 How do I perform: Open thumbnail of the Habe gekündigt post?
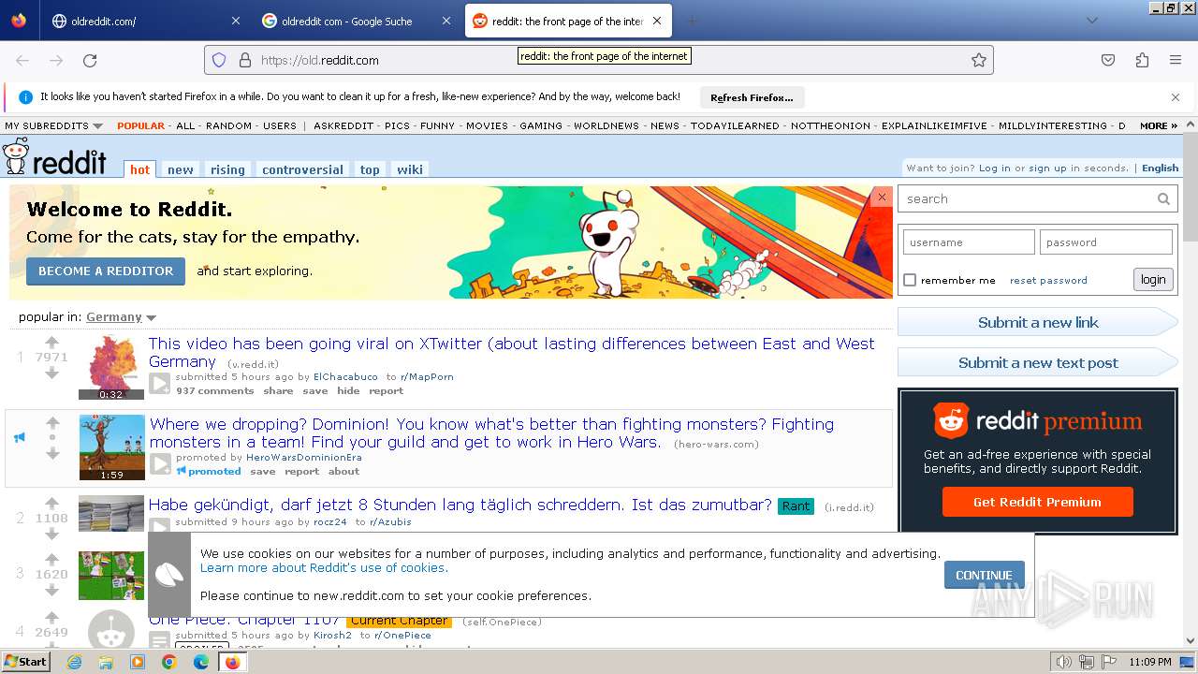[x=111, y=513]
